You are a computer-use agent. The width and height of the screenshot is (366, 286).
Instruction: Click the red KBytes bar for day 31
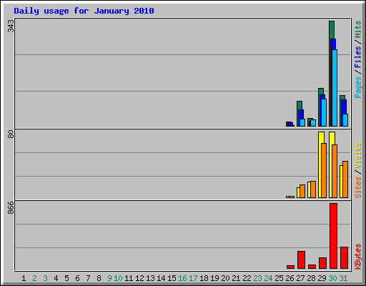tap(344, 257)
